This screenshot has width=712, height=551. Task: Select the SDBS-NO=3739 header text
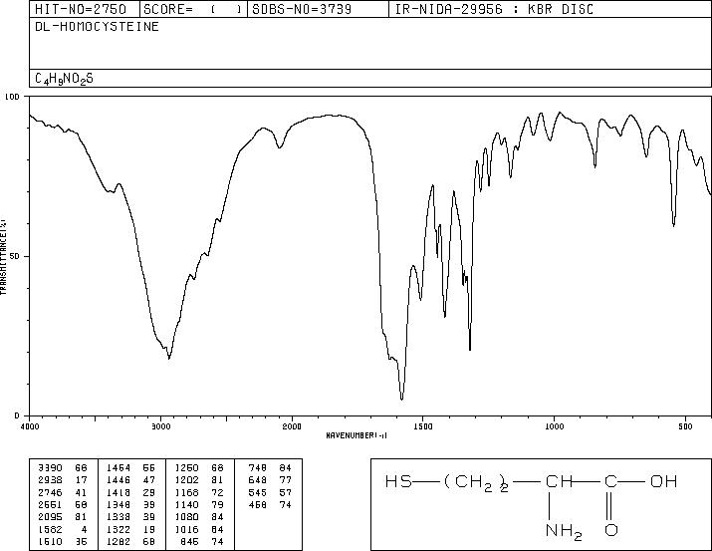pos(302,9)
